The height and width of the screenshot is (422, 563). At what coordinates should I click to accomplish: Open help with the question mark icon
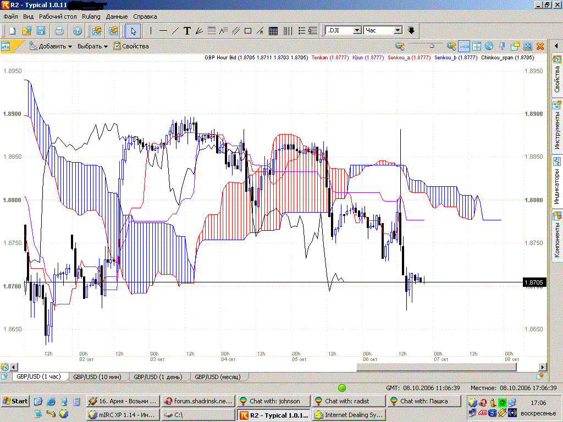click(77, 31)
